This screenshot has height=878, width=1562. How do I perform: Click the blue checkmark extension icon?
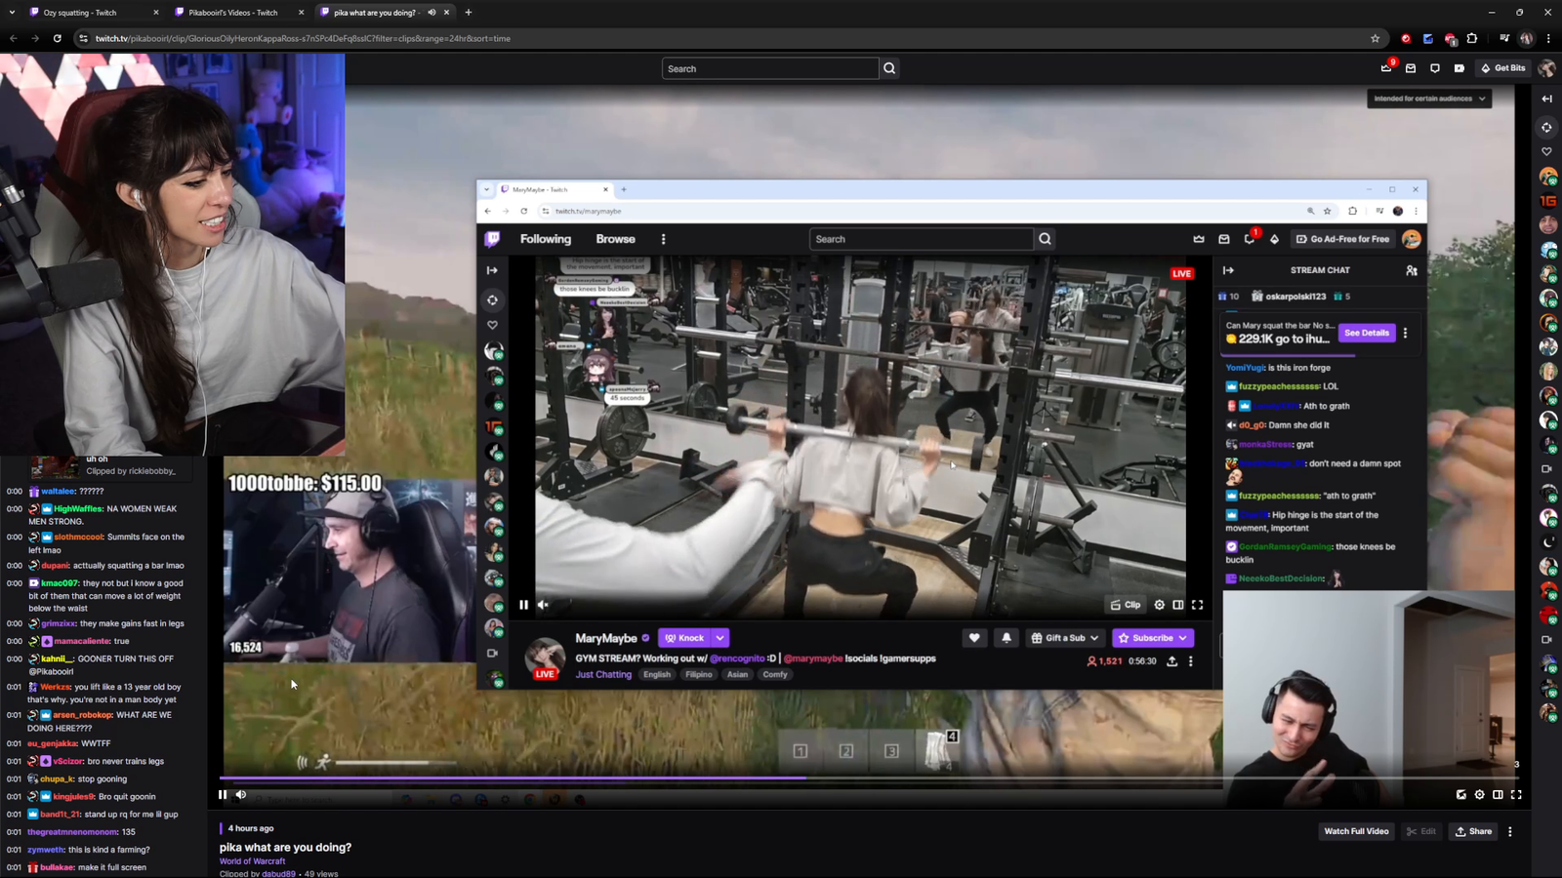[x=1428, y=38]
